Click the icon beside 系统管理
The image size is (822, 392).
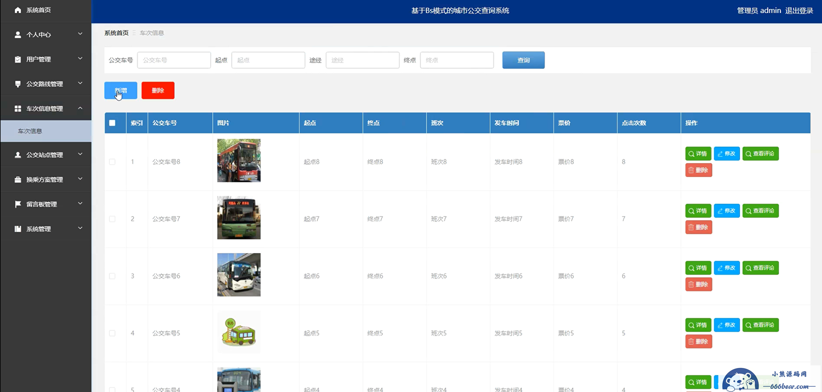[18, 229]
